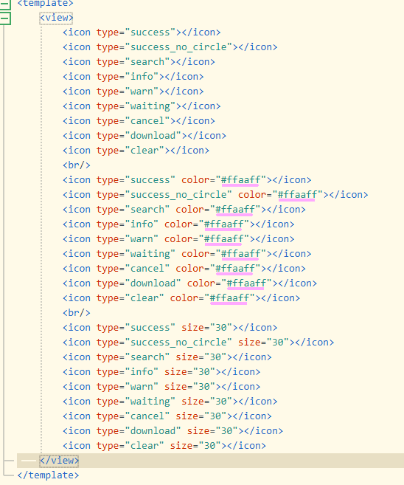
Task: Click the #ffaaff value on the clear icon line
Action: 229,298
